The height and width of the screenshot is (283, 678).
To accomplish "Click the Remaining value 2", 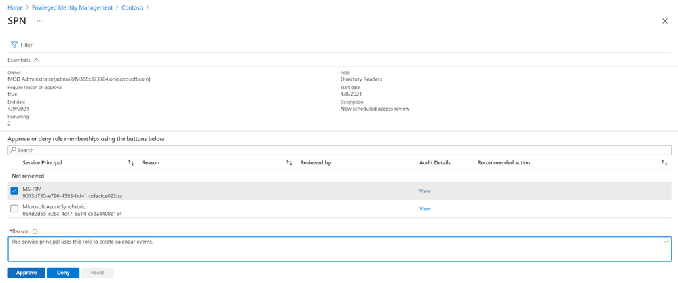I will point(9,124).
